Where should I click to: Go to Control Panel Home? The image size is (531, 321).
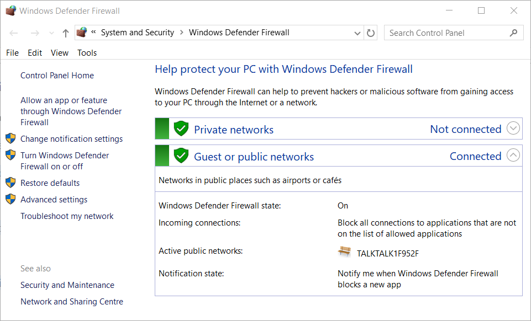tap(57, 76)
